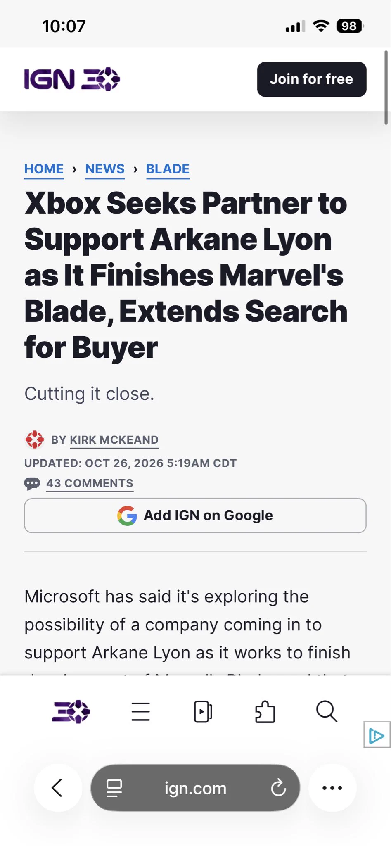Reload the page with refresh icon
The width and height of the screenshot is (391, 846).
coord(279,788)
